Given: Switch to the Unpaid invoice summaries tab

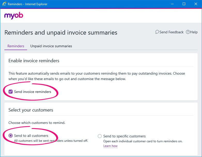Looking at the screenshot, I should click(x=51, y=46).
